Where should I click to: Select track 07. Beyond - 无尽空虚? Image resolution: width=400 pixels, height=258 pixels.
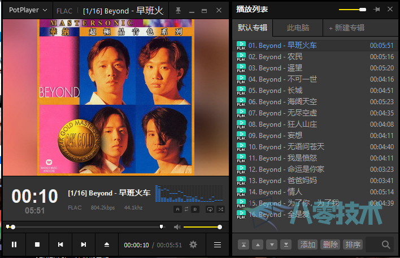(315, 113)
